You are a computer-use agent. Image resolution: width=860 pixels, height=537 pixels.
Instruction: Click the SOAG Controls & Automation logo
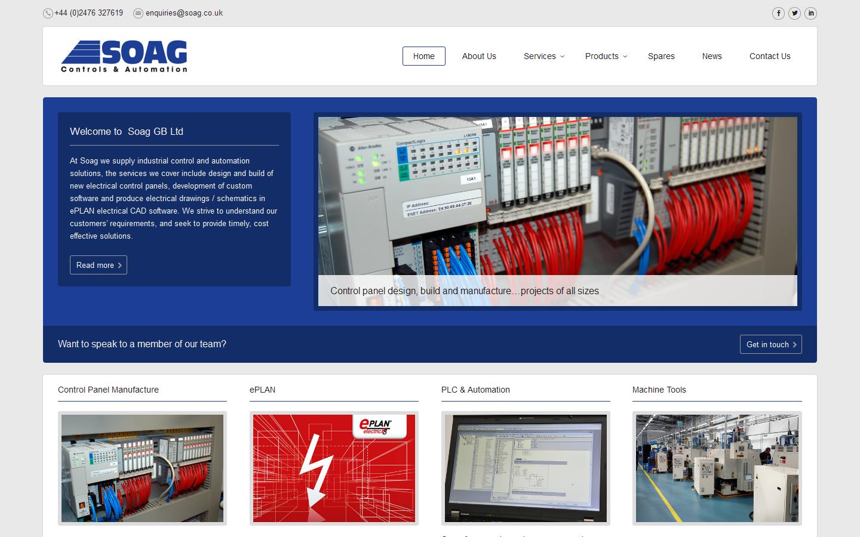[124, 56]
